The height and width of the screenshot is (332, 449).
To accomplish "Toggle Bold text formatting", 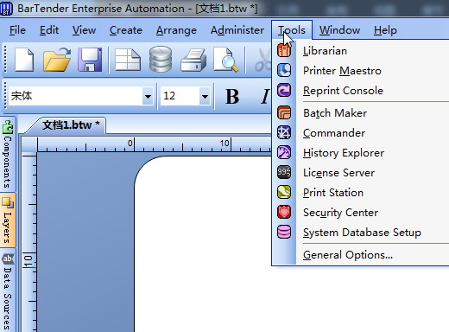I will coord(232,96).
